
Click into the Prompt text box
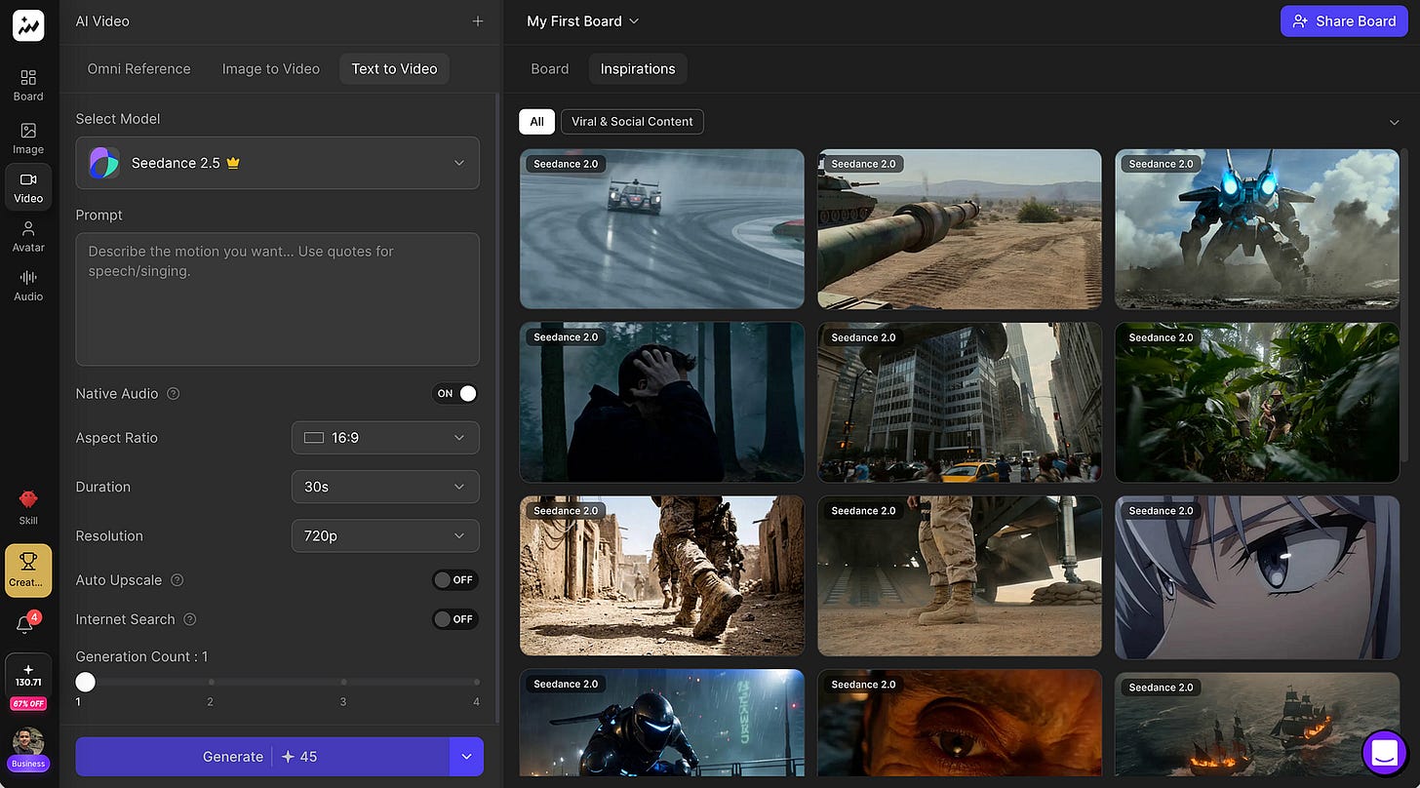[278, 298]
